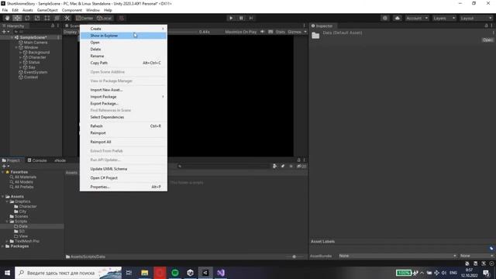Expand the Background object in Hierarchy

(x=21, y=53)
